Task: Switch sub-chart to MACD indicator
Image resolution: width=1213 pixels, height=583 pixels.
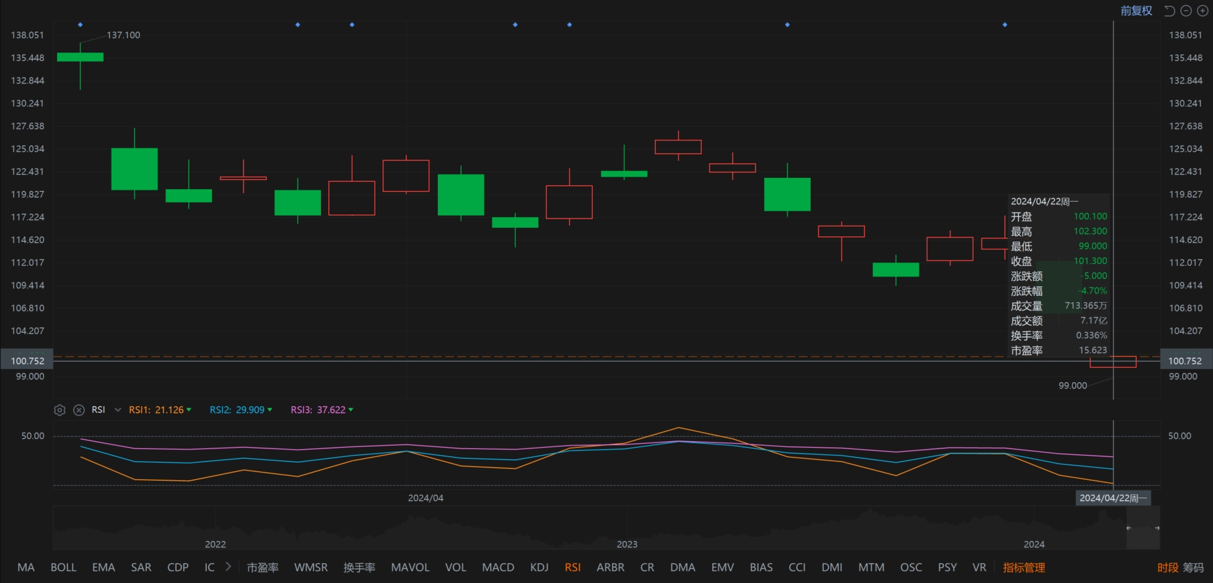Action: [x=498, y=567]
